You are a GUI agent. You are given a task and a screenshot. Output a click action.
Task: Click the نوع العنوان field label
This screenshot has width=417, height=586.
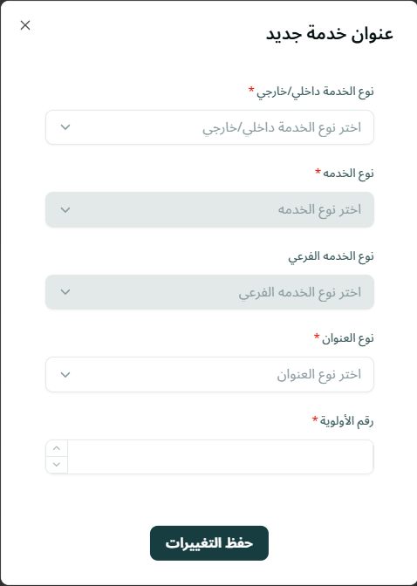coord(347,338)
